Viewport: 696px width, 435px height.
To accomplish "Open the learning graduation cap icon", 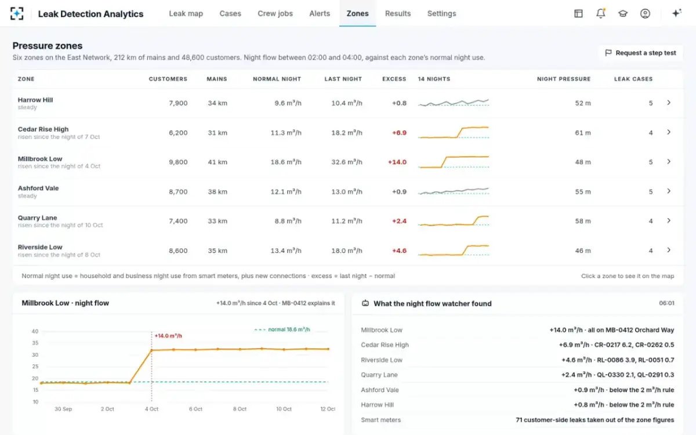I will tap(623, 13).
